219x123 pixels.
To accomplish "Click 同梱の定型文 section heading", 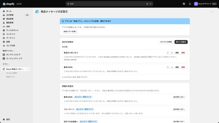I will click(x=68, y=86).
